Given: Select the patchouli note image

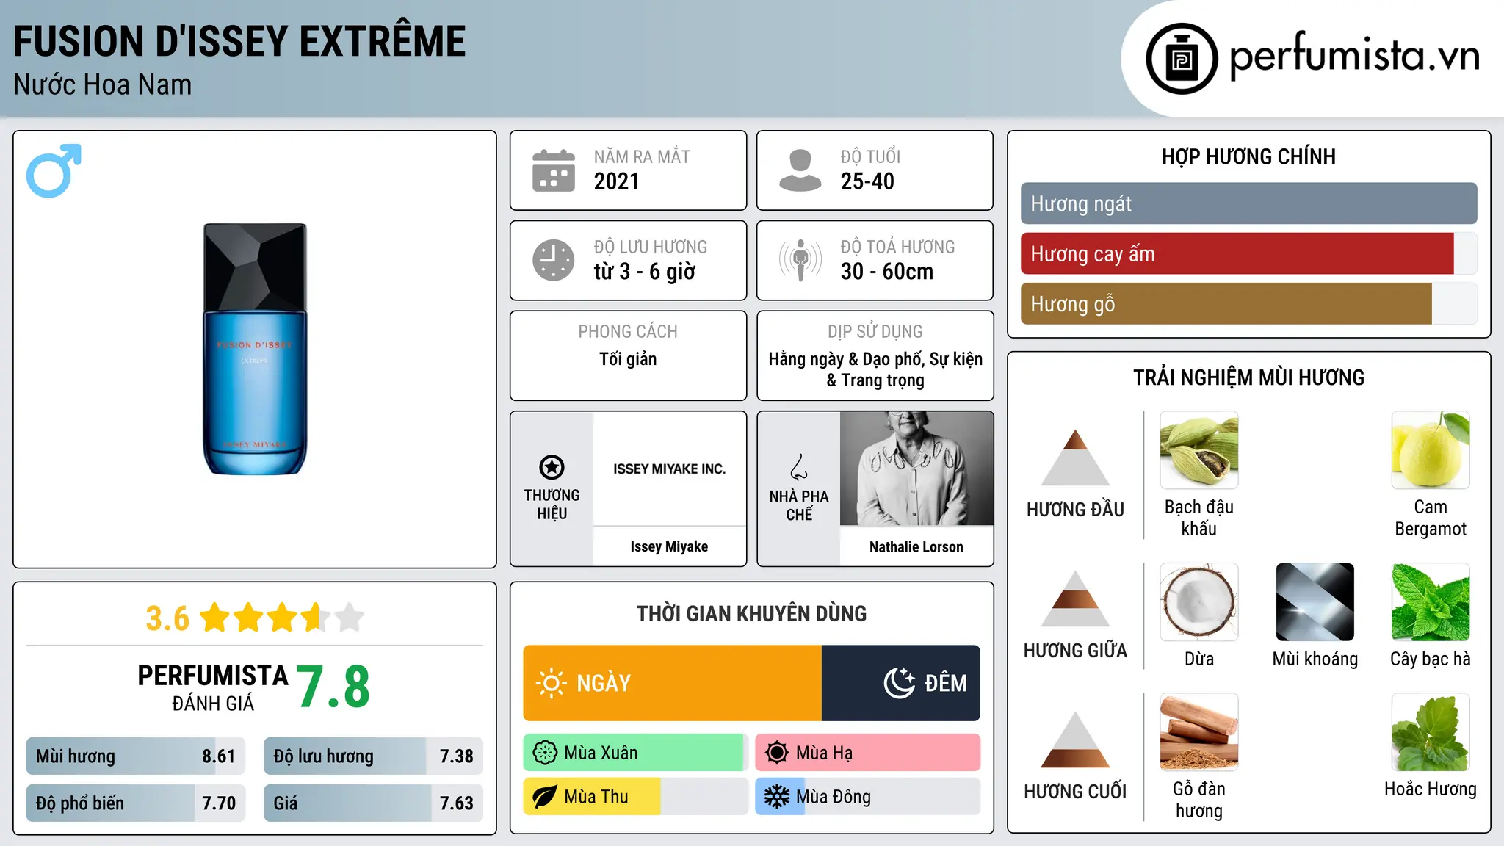Looking at the screenshot, I should pyautogui.click(x=1431, y=732).
